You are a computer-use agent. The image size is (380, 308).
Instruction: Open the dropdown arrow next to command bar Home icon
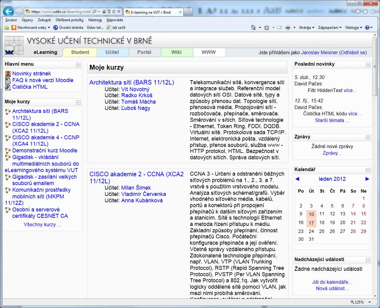pos(260,27)
